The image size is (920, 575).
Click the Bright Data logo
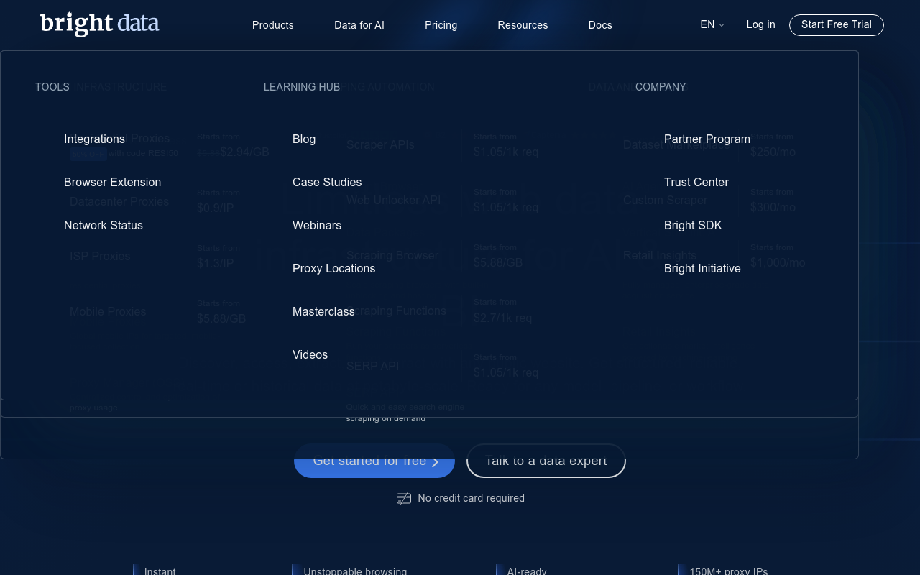click(99, 24)
